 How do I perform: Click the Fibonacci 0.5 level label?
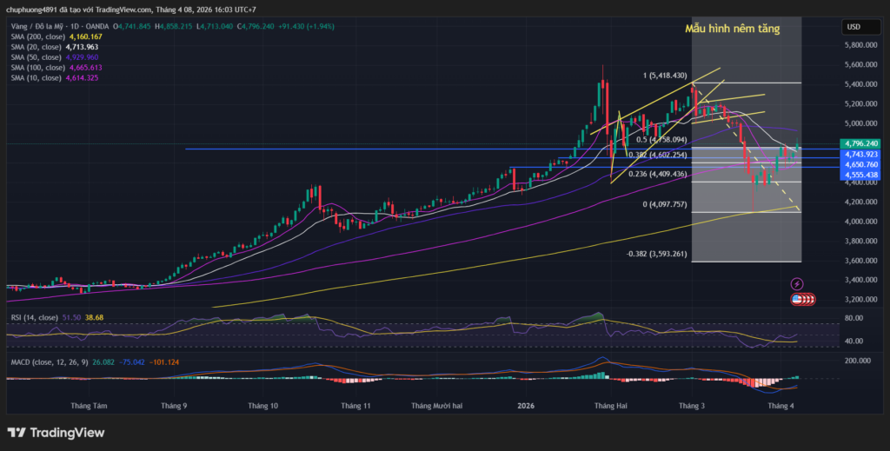pos(662,139)
